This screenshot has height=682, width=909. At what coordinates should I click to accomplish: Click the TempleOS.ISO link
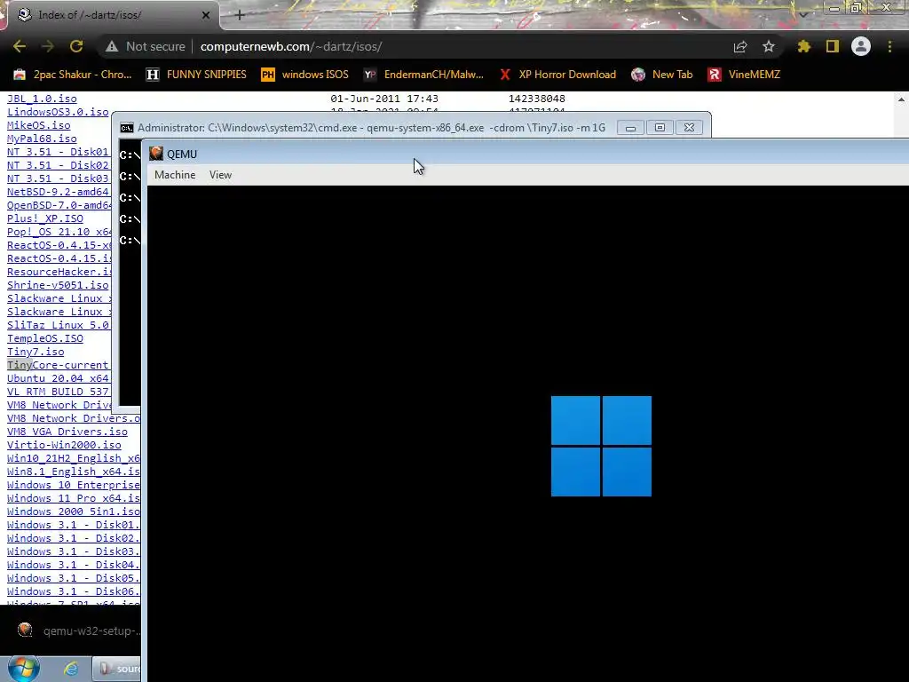coord(44,338)
